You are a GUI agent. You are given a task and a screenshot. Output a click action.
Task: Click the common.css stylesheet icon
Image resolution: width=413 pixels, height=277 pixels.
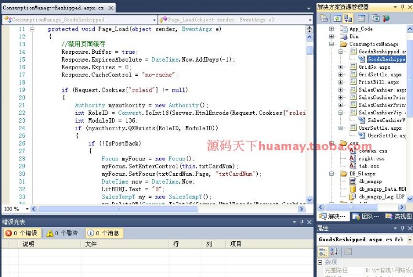click(x=352, y=151)
